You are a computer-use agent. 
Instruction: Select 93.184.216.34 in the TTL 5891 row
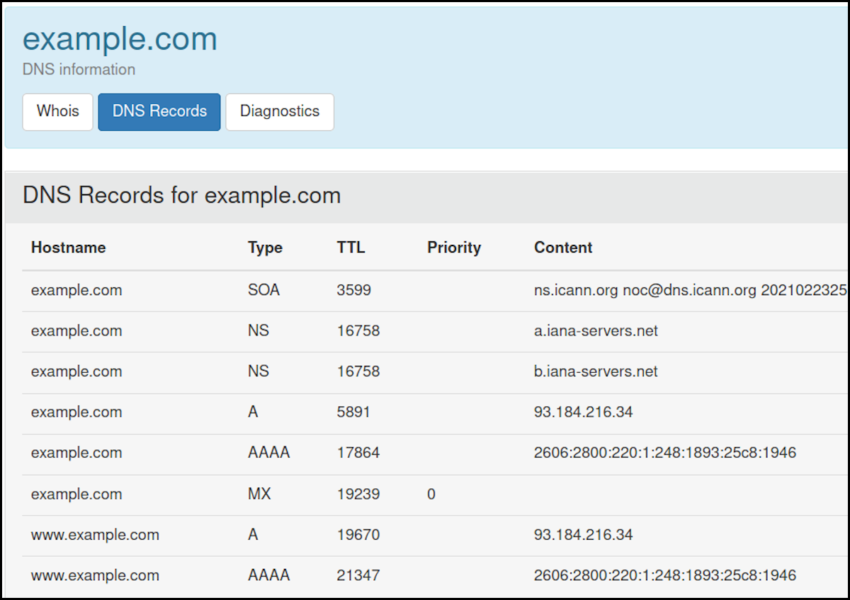(x=584, y=412)
